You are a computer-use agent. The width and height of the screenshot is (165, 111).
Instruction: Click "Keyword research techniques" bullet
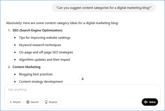click(x=40, y=45)
